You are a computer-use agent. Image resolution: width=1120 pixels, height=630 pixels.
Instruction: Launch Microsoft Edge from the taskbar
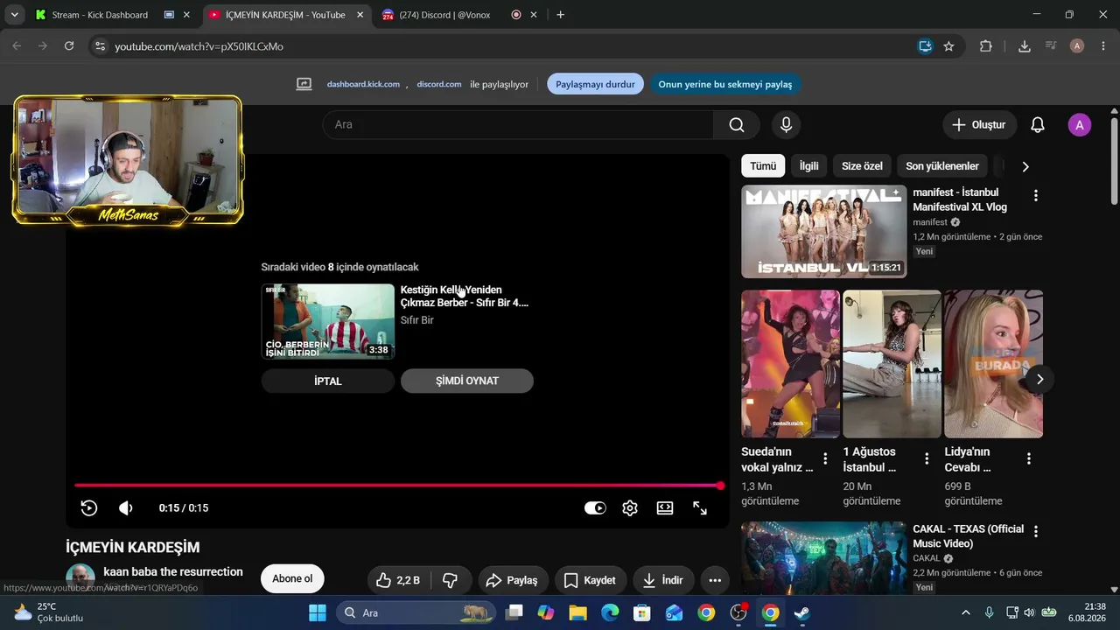coord(610,612)
